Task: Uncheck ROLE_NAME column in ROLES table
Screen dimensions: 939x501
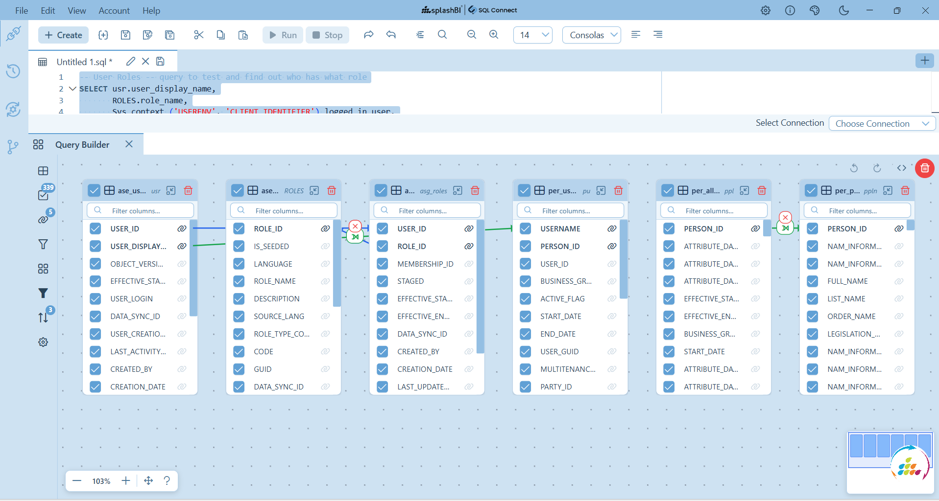Action: point(239,281)
